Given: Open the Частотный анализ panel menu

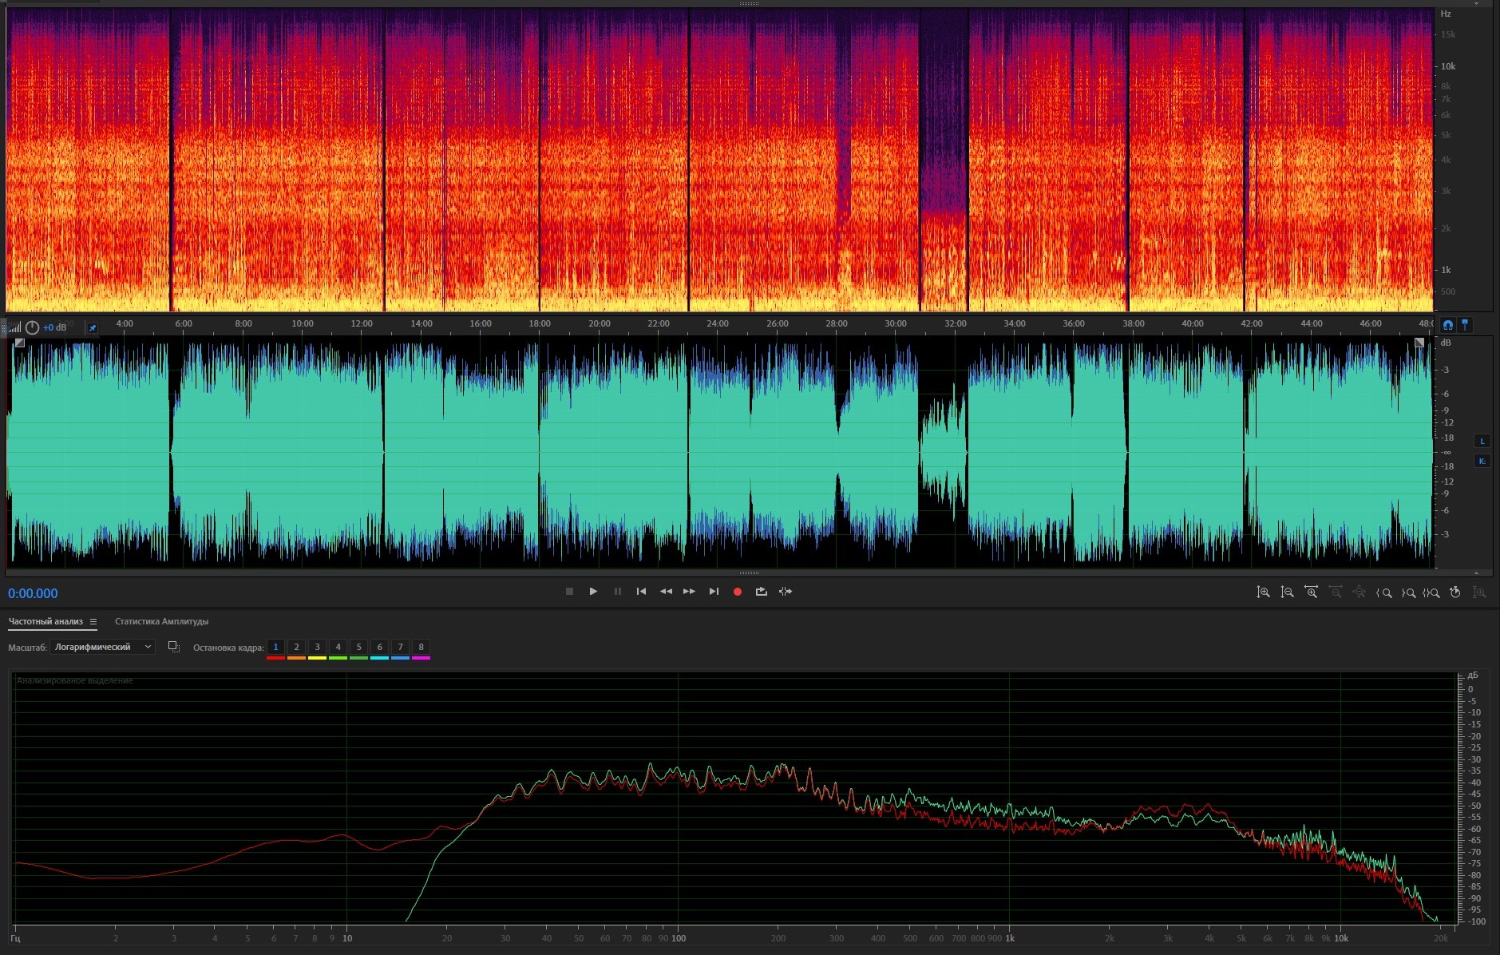Looking at the screenshot, I should (x=93, y=621).
